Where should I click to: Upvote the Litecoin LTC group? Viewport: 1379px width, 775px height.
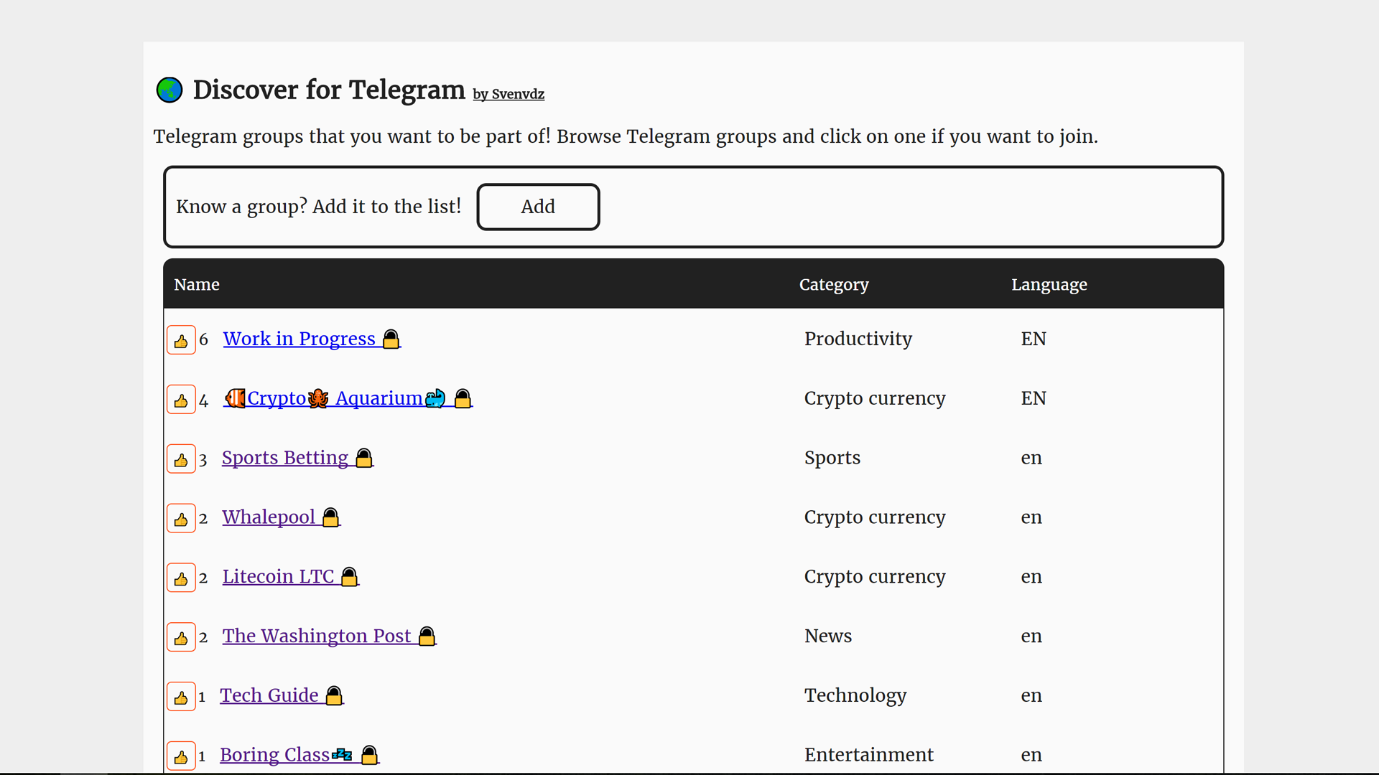(x=180, y=578)
